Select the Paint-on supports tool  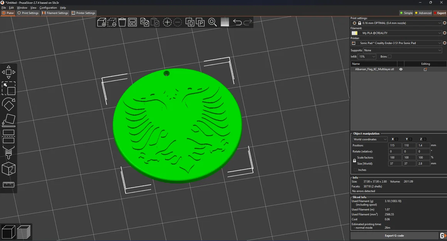coord(8,152)
